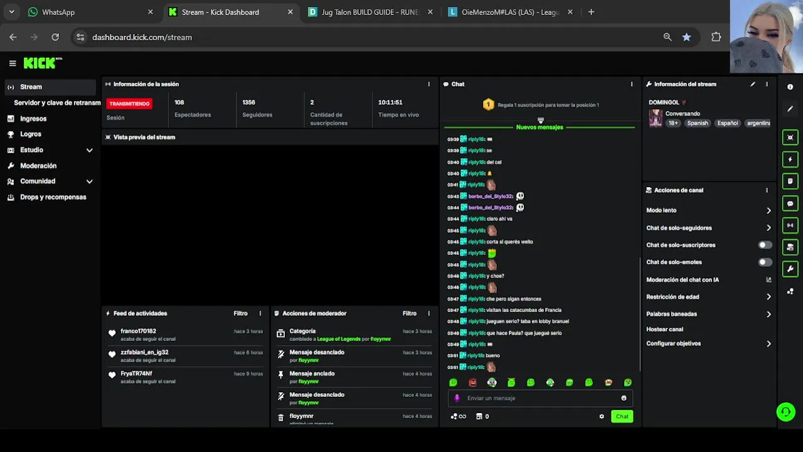Click the lightning bolt icon in right toolbar
803x452 pixels.
(790, 159)
